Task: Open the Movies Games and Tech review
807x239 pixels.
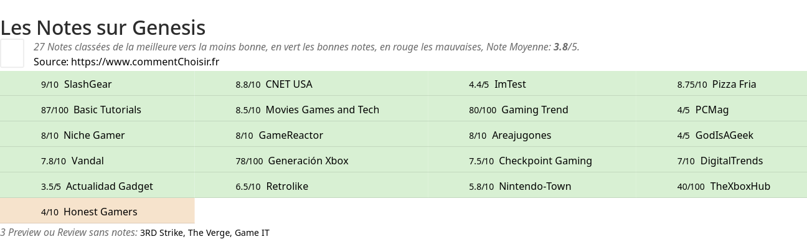Action: point(292,110)
